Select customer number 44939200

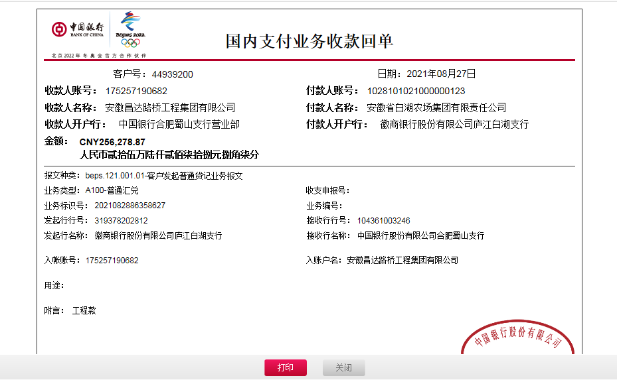[x=172, y=74]
